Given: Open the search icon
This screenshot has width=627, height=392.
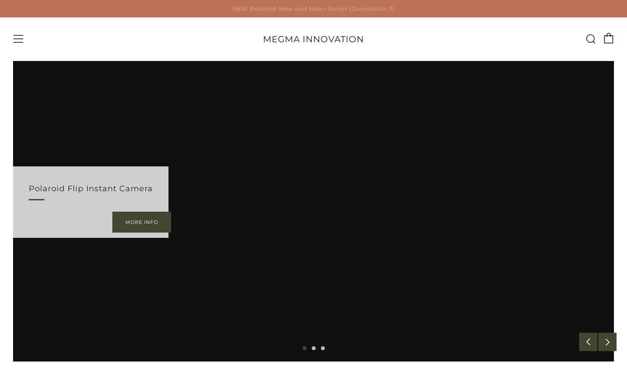Looking at the screenshot, I should (590, 39).
